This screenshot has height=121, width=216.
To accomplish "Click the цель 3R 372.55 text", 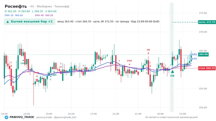I will 103,22.
